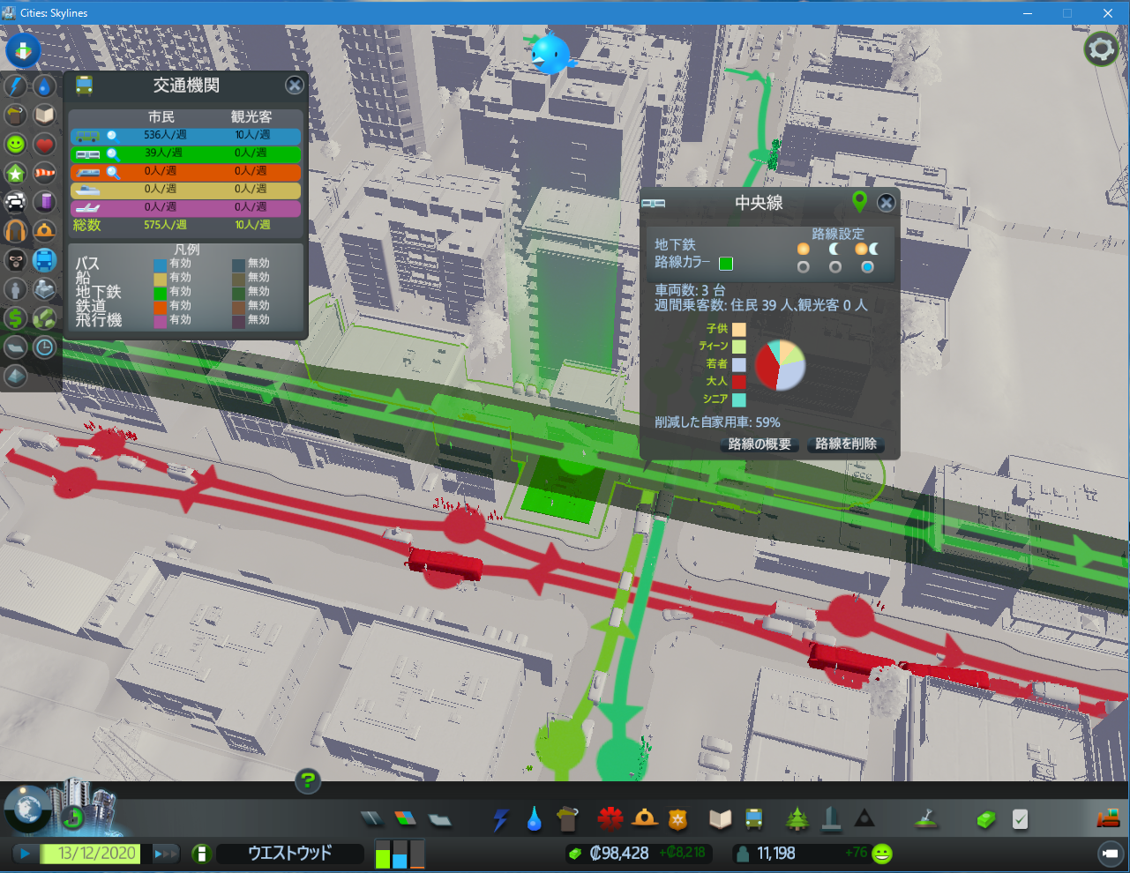Open the garbage info view
The width and height of the screenshot is (1130, 873).
pos(16,116)
